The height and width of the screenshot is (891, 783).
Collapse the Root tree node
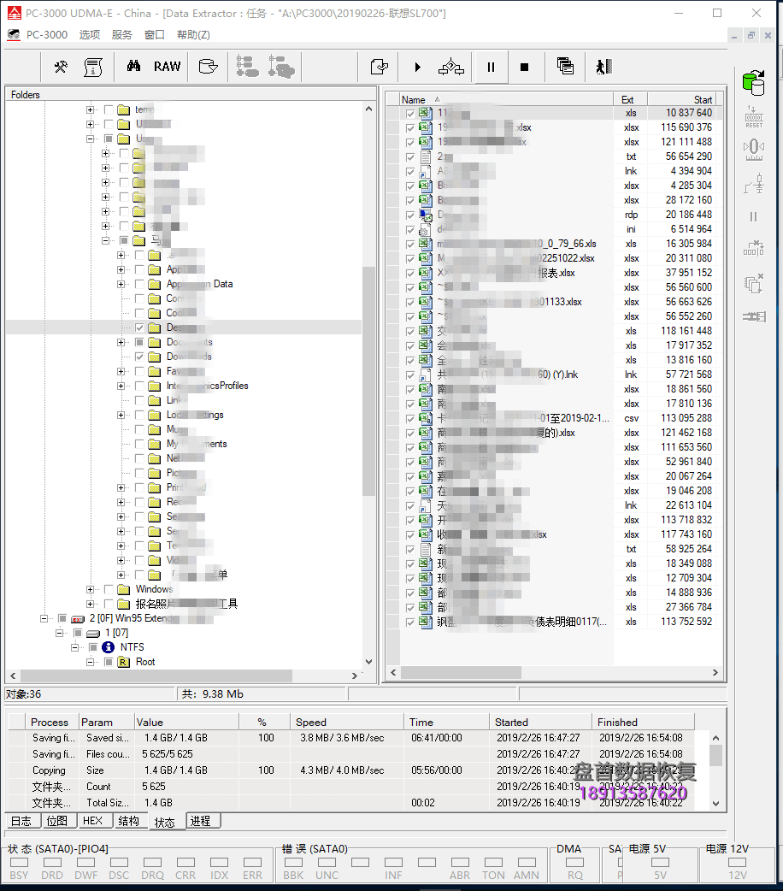(x=90, y=662)
